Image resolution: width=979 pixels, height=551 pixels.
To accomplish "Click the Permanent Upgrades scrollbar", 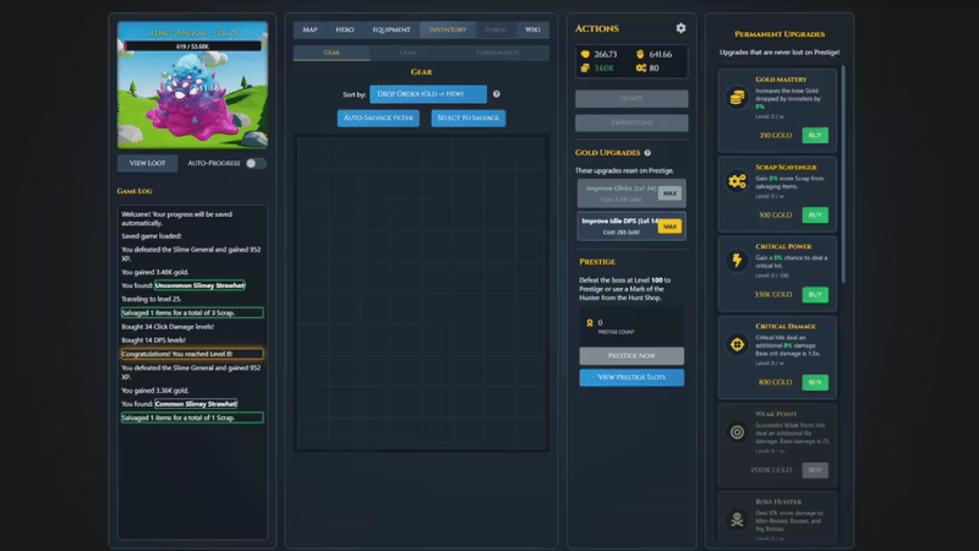I will click(x=843, y=173).
